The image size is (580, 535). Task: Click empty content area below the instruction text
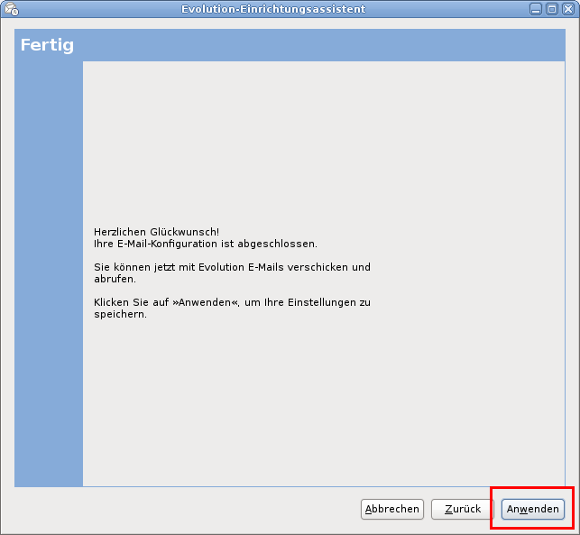(316, 406)
